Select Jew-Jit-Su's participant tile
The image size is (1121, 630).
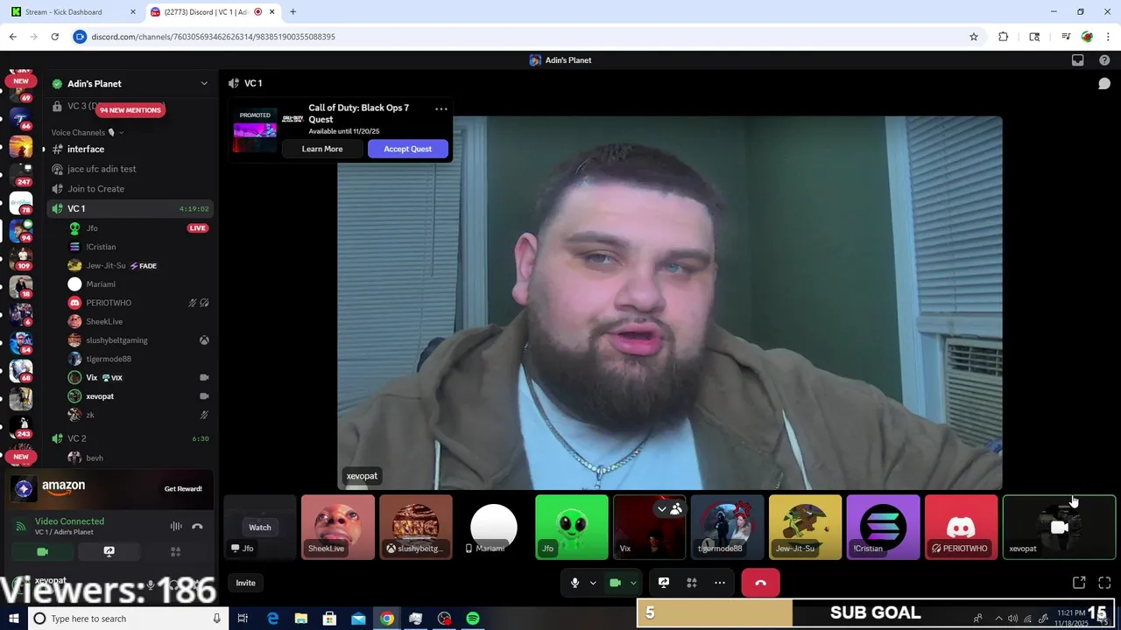(806, 527)
